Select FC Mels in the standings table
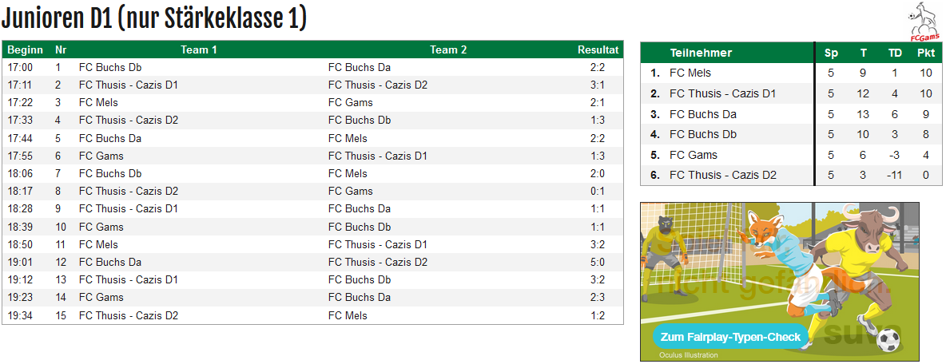Image resolution: width=946 pixels, height=364 pixels. [x=791, y=73]
